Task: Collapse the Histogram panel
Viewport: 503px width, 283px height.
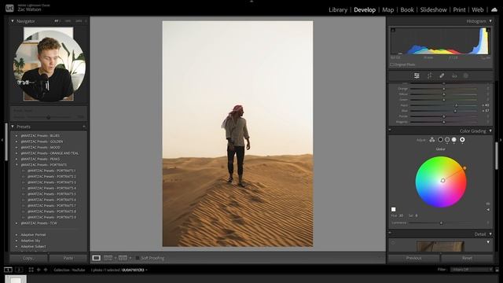Action: (490, 21)
